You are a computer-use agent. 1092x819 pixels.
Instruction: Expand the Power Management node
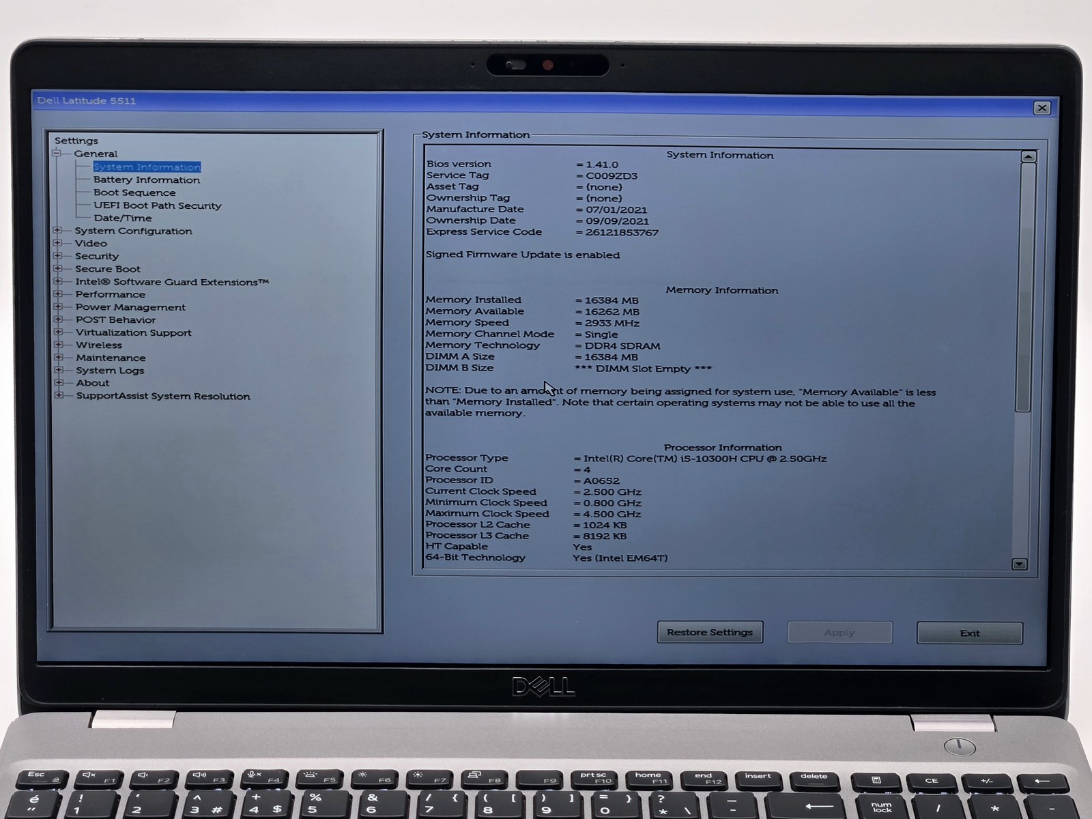[x=58, y=307]
